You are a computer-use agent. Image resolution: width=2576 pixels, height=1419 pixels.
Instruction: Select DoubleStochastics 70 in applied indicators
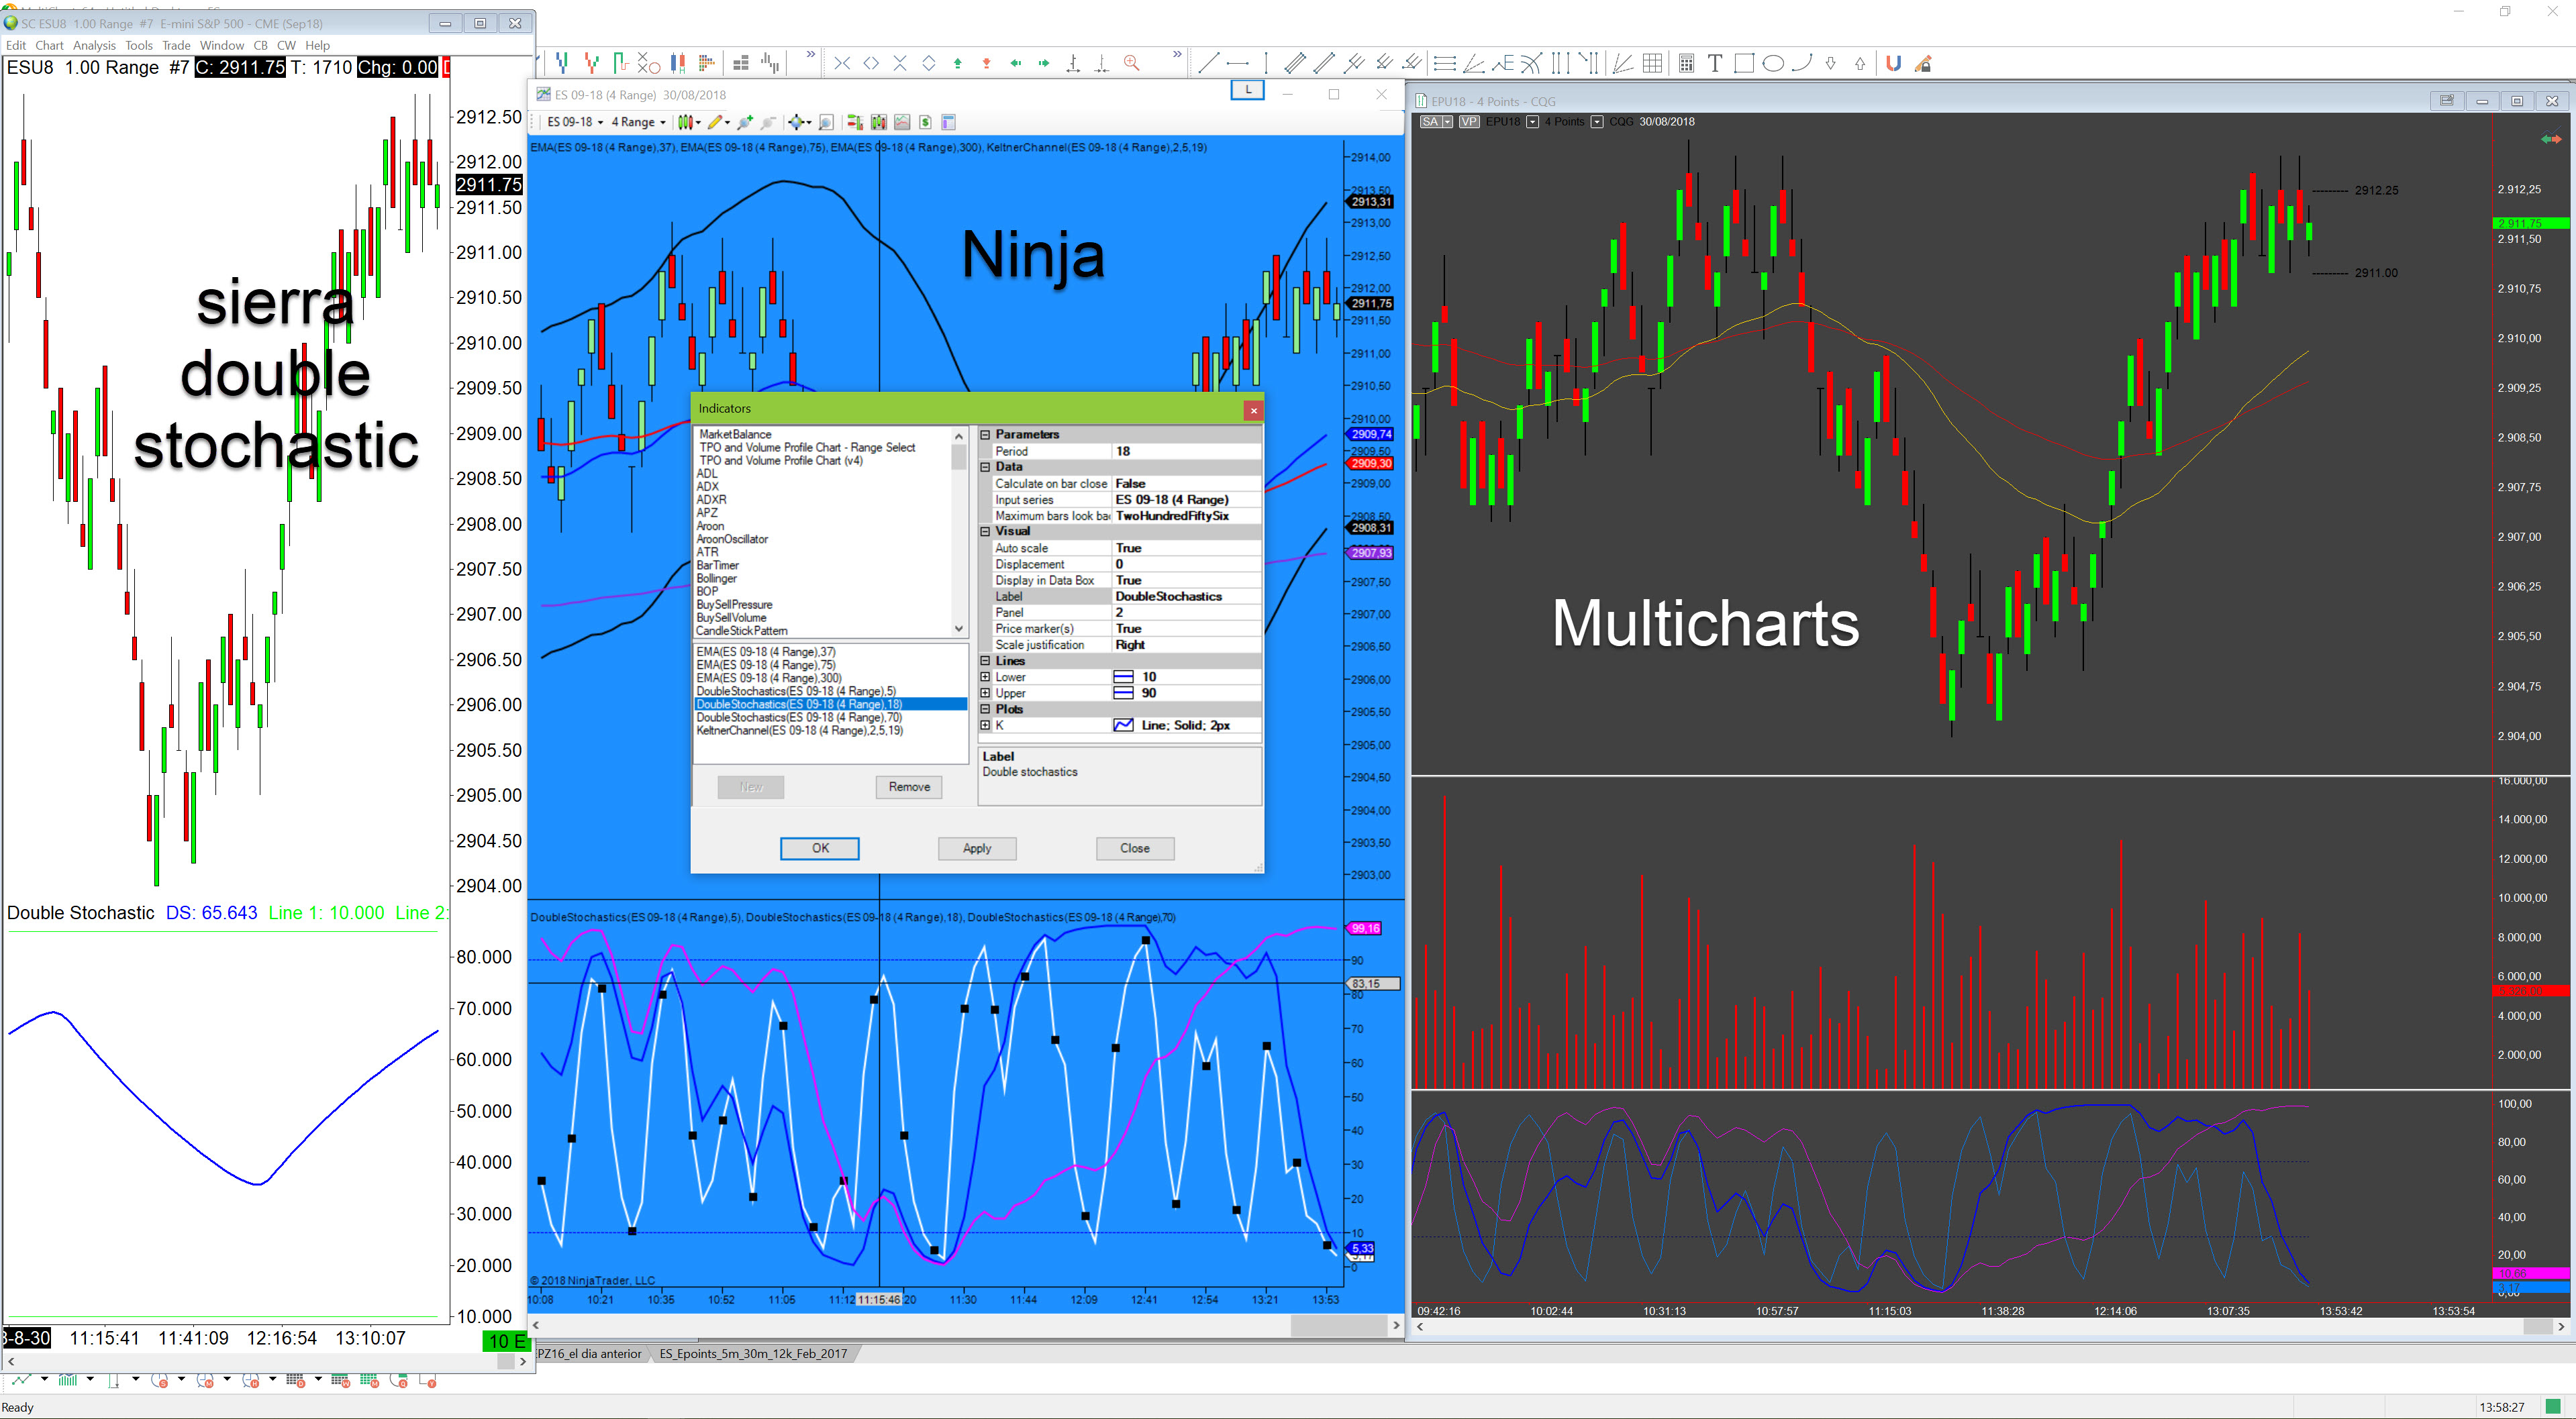tap(799, 717)
